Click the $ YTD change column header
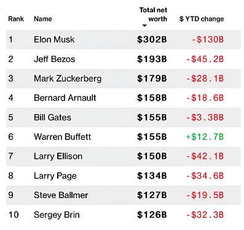Screen dimensions: 244x230 coord(202,19)
